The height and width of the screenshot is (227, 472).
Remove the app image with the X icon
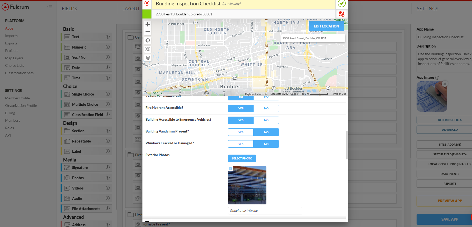445,84
